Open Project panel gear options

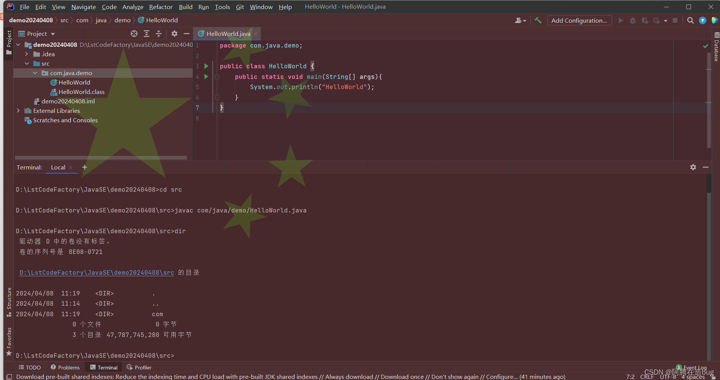[x=174, y=34]
